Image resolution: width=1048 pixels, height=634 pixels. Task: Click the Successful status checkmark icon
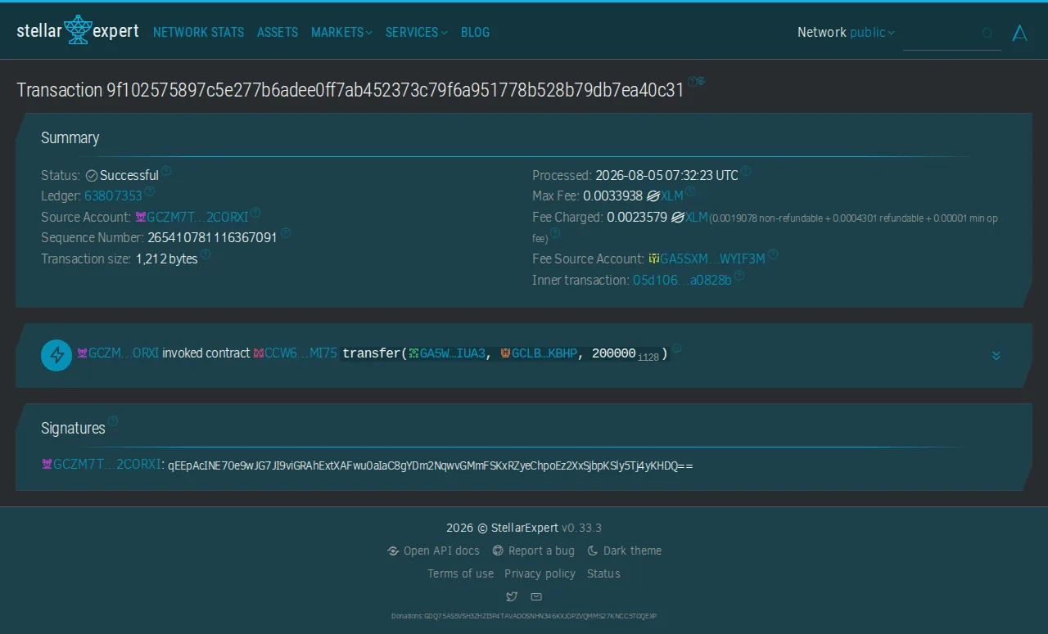[x=92, y=176]
